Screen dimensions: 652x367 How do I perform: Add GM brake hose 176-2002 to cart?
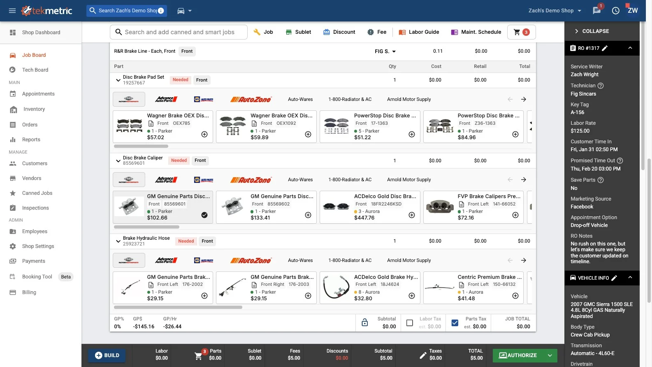pos(204,296)
